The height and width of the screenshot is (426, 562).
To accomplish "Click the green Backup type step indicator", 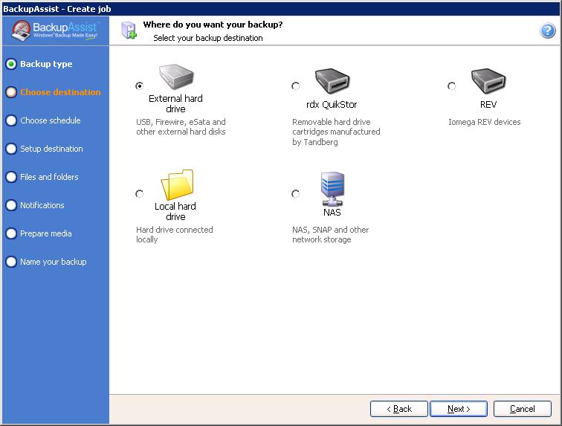I will [x=11, y=64].
